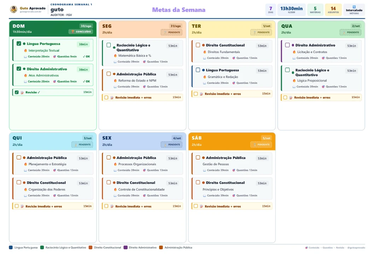This screenshot has width=373, height=256.
Task: Click the SÁB PENDENTE status badge
Action: click(261, 145)
